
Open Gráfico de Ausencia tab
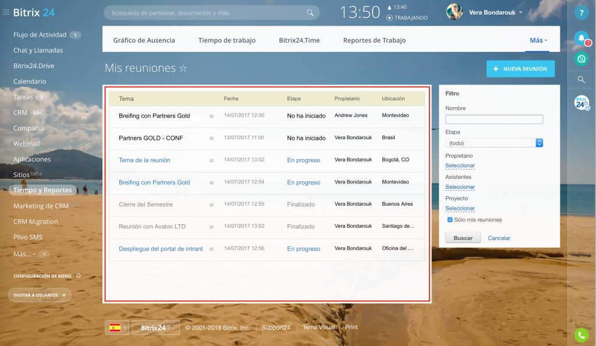[x=144, y=40]
